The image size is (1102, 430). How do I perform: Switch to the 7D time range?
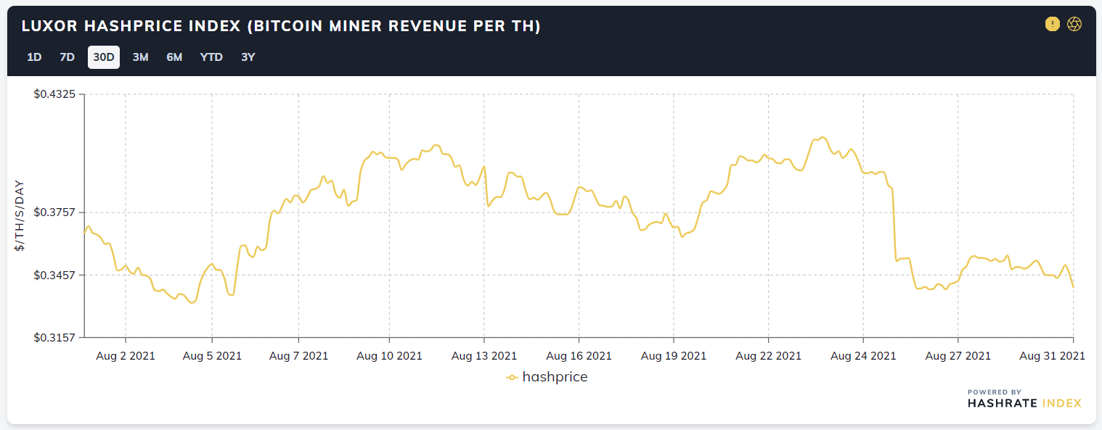67,57
